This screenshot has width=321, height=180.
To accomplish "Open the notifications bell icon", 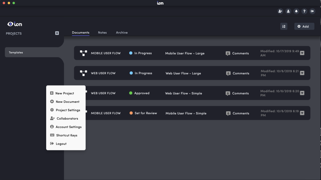I will coord(296,11).
